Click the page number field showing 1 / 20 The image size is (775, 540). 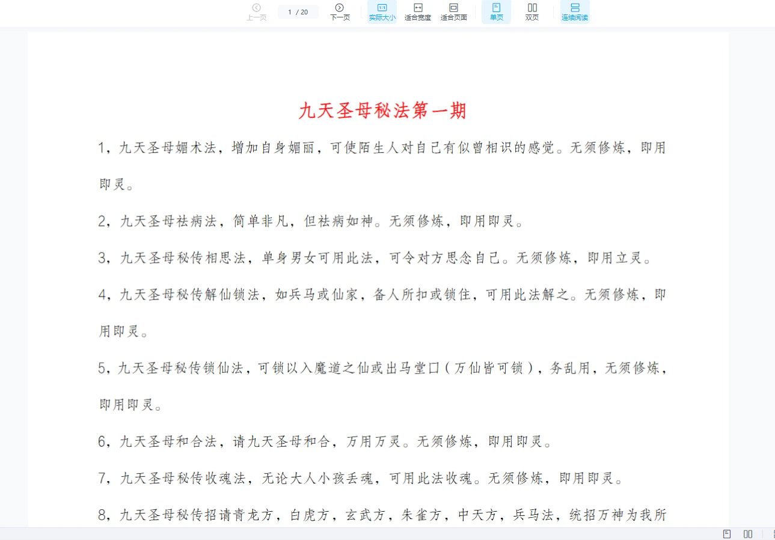pos(298,12)
